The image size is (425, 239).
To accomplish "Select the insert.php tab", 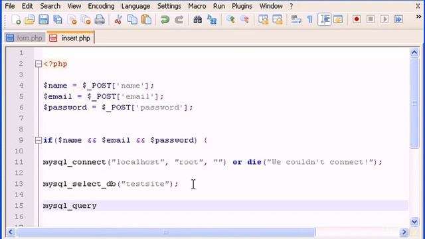I will 71,37.
